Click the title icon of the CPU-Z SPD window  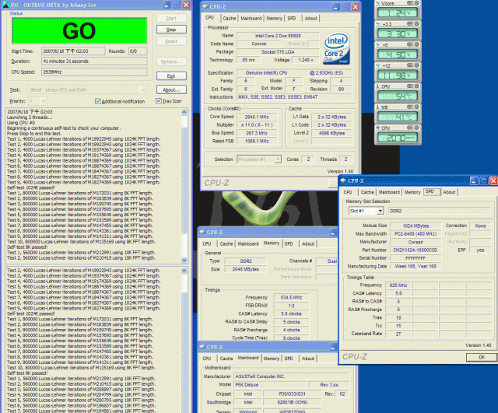coord(343,180)
